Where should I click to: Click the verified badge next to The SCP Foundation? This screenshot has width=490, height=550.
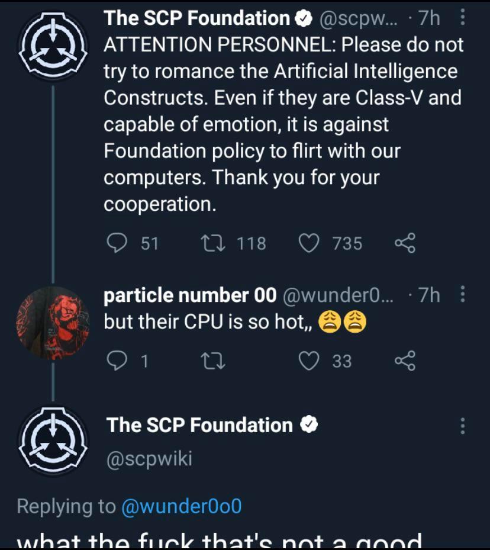coord(304,18)
